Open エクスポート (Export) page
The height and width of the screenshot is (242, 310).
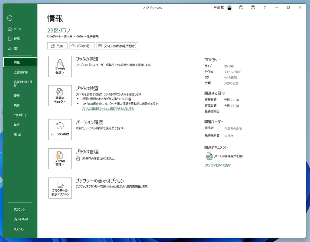coord(20,115)
